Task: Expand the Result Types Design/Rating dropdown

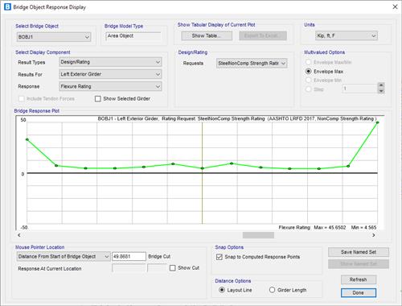Action: tap(110, 62)
